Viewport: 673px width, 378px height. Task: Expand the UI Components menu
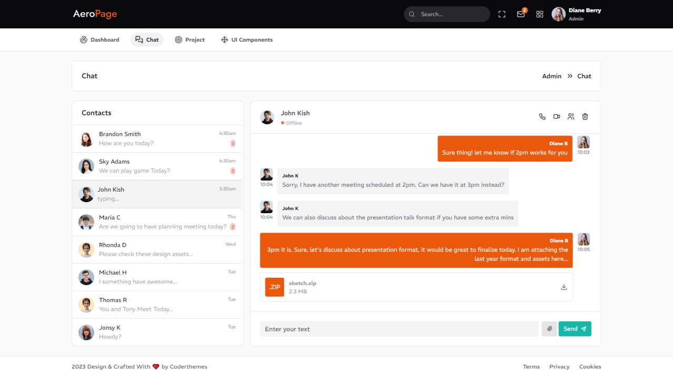[247, 40]
